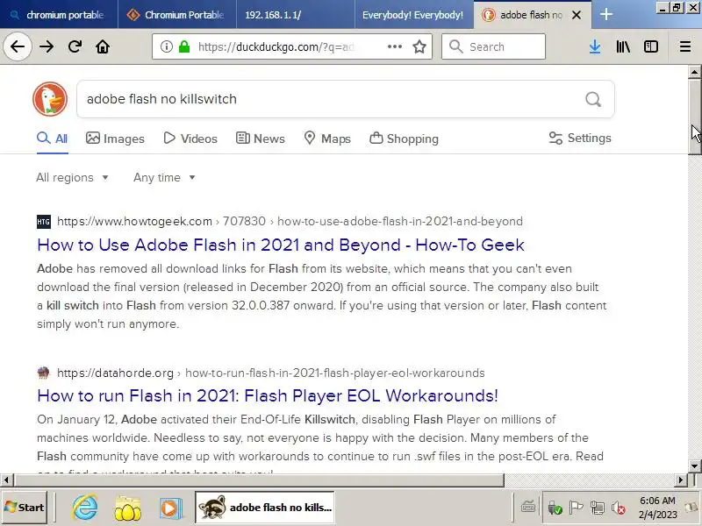Screen dimensions: 702x526
Task: Open How to Use Adobe Flash in 2021 link
Action: tap(281, 245)
